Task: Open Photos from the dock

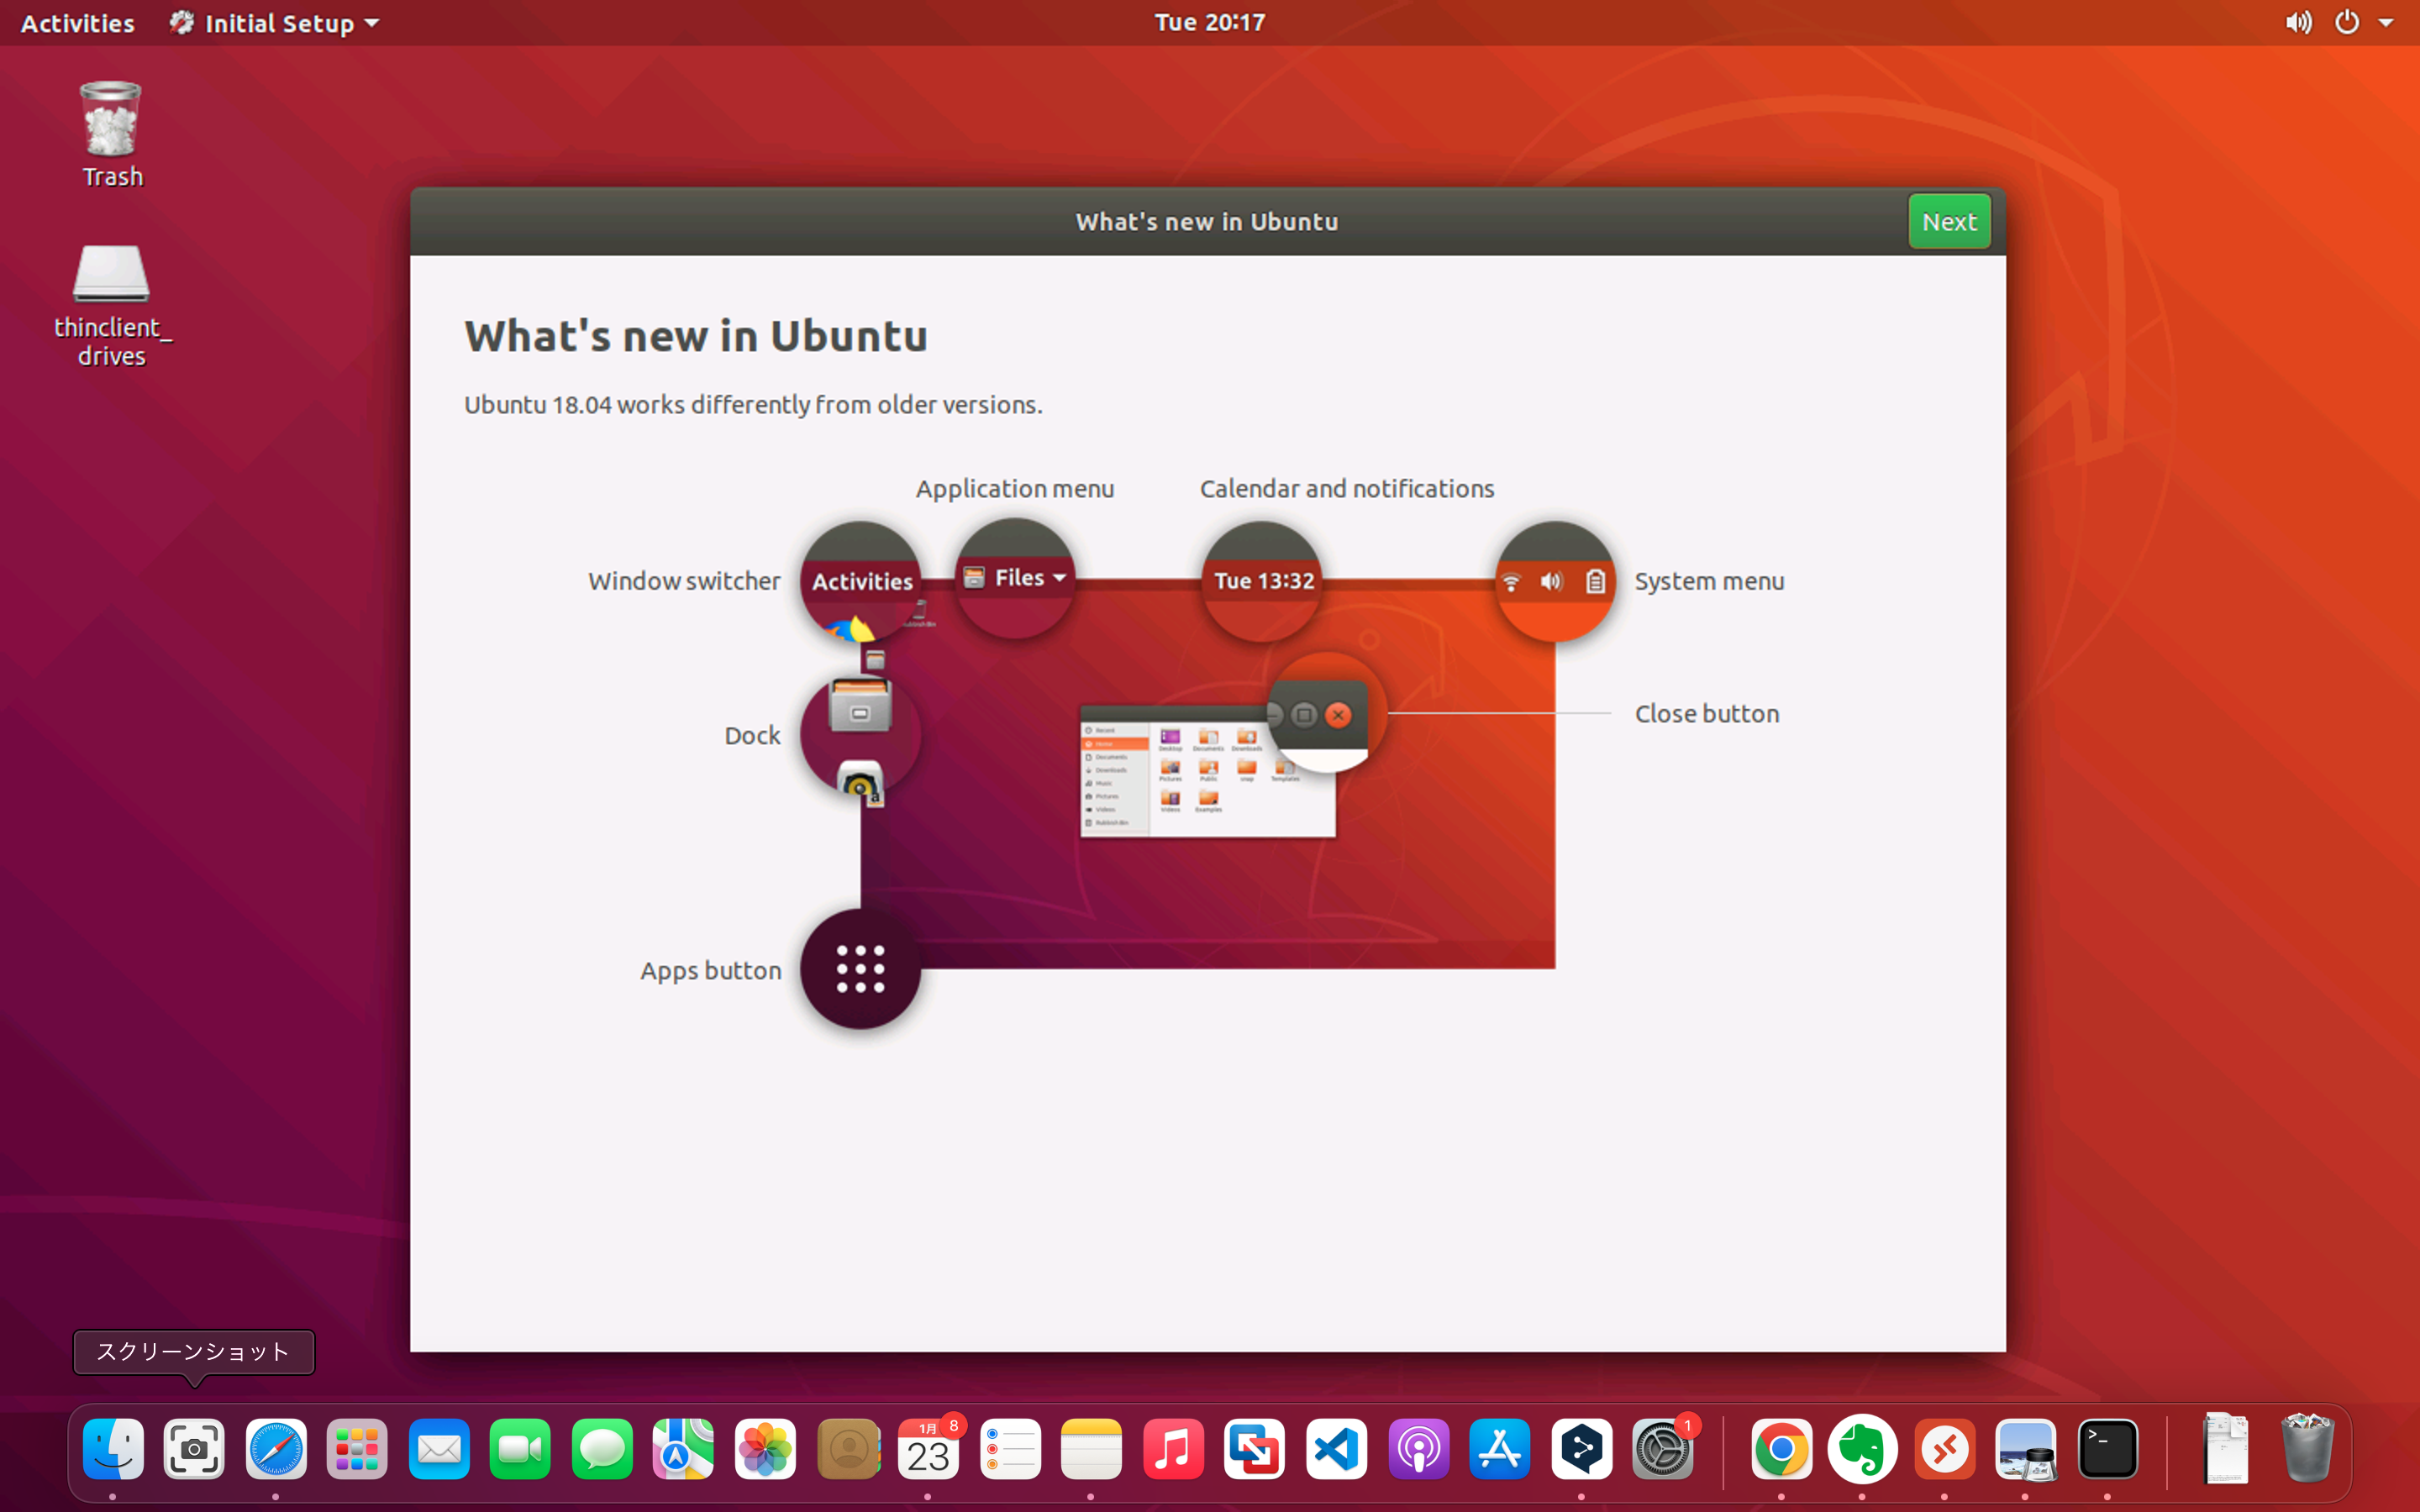Action: click(764, 1448)
